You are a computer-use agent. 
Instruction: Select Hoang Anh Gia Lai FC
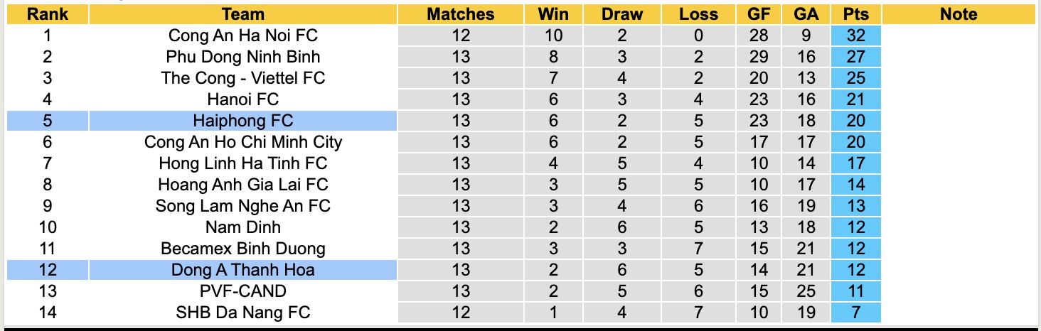tap(243, 185)
